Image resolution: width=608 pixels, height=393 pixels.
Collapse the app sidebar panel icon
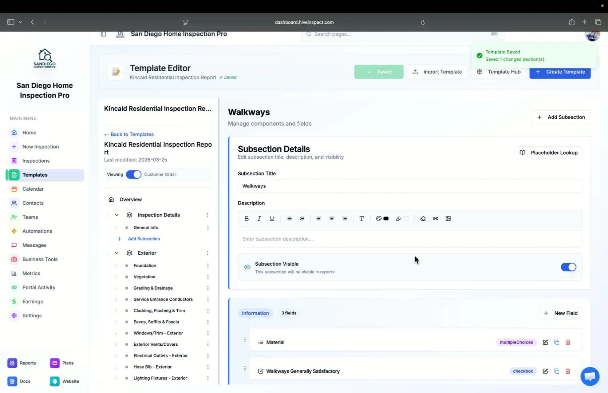pyautogui.click(x=103, y=34)
